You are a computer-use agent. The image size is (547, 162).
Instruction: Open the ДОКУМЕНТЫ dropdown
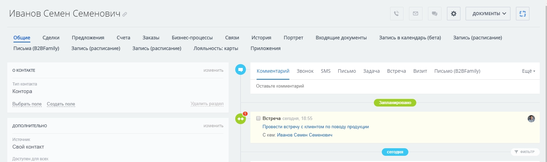(488, 14)
